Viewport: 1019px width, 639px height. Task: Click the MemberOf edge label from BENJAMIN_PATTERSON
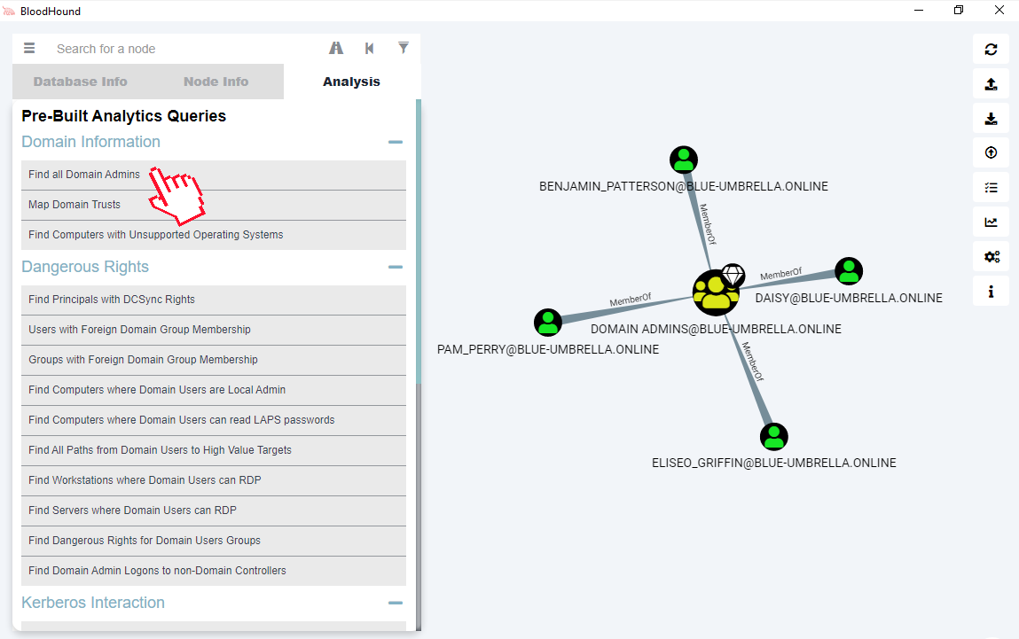click(x=707, y=224)
